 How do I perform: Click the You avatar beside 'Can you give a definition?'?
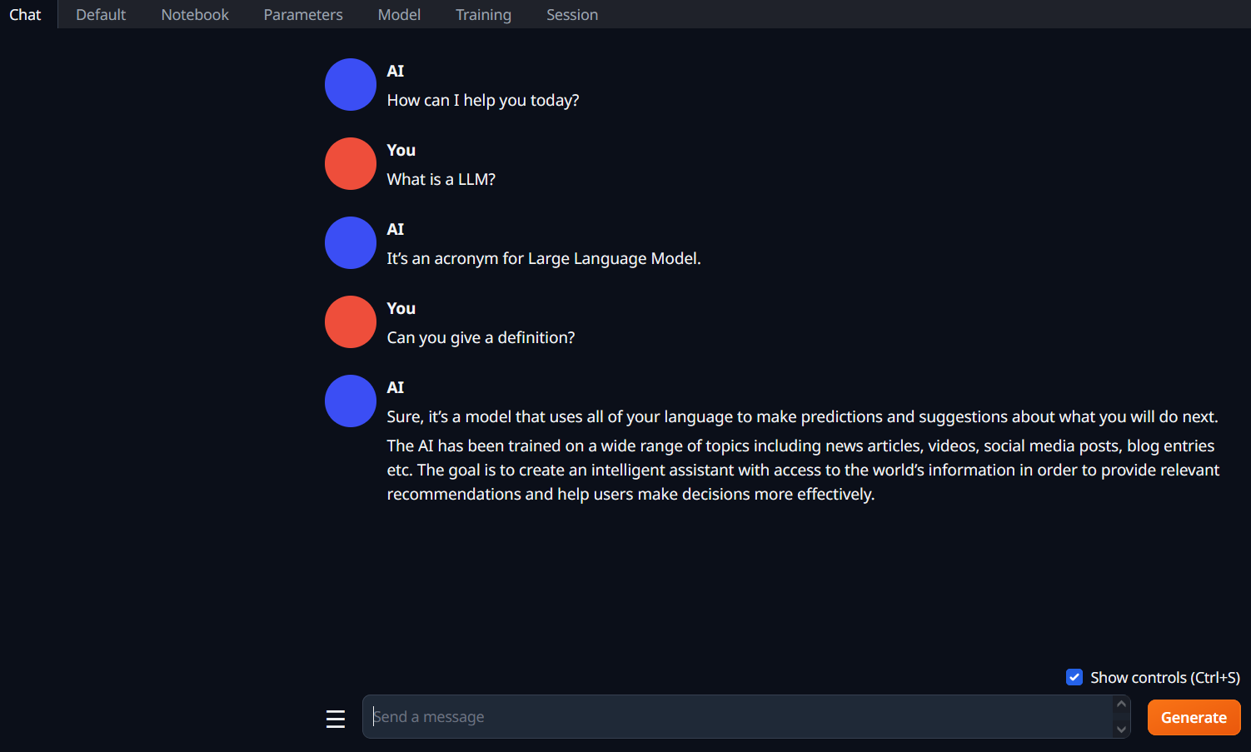point(351,321)
